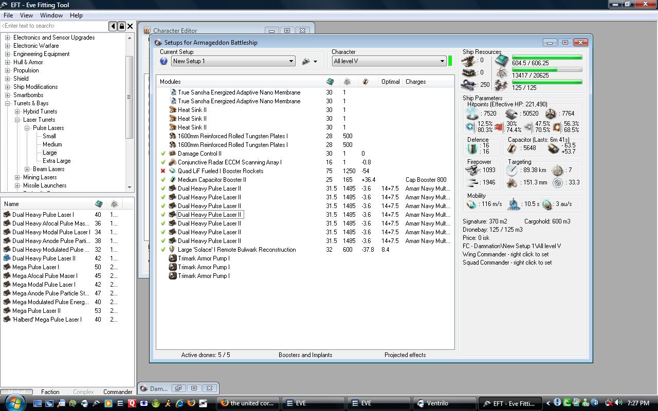
Task: Expand the Electronic Warfare tree node
Action: (x=8, y=46)
